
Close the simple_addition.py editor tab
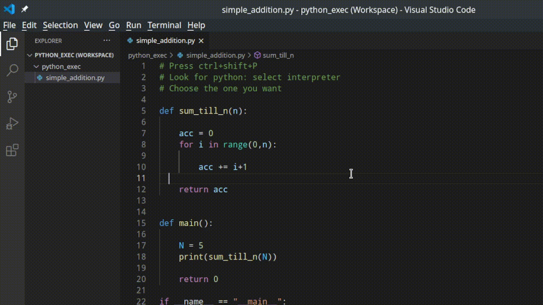pyautogui.click(x=201, y=41)
